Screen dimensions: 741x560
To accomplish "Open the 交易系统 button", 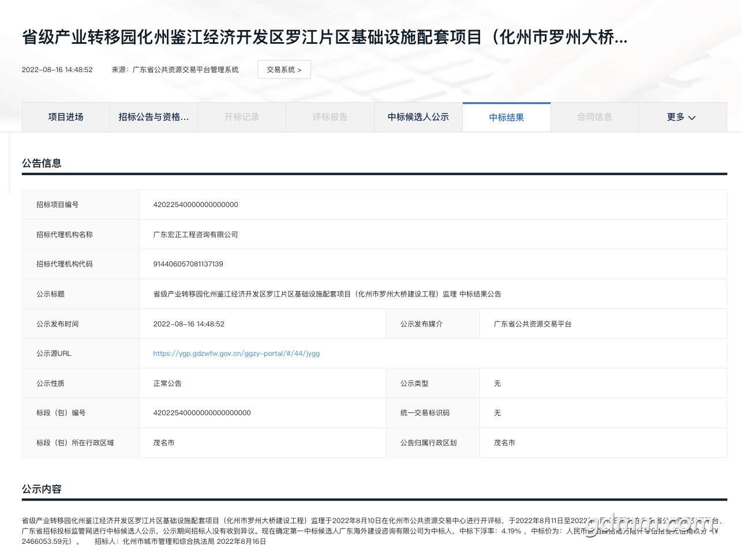I will click(284, 70).
